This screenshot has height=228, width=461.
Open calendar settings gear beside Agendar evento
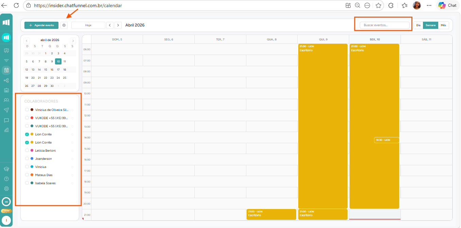click(64, 25)
